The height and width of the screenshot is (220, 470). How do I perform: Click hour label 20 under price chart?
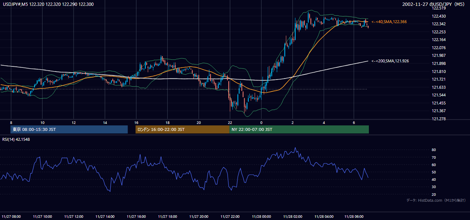pyautogui.click(x=199, y=122)
